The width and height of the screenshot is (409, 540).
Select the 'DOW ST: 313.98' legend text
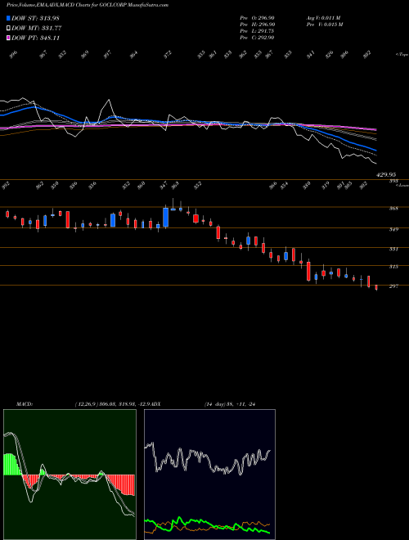coord(35,18)
